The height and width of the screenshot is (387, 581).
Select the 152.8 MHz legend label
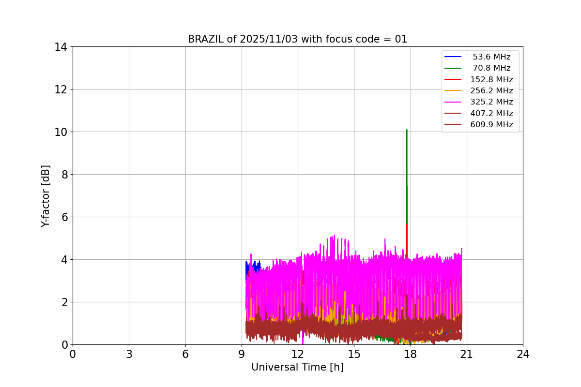click(x=491, y=79)
